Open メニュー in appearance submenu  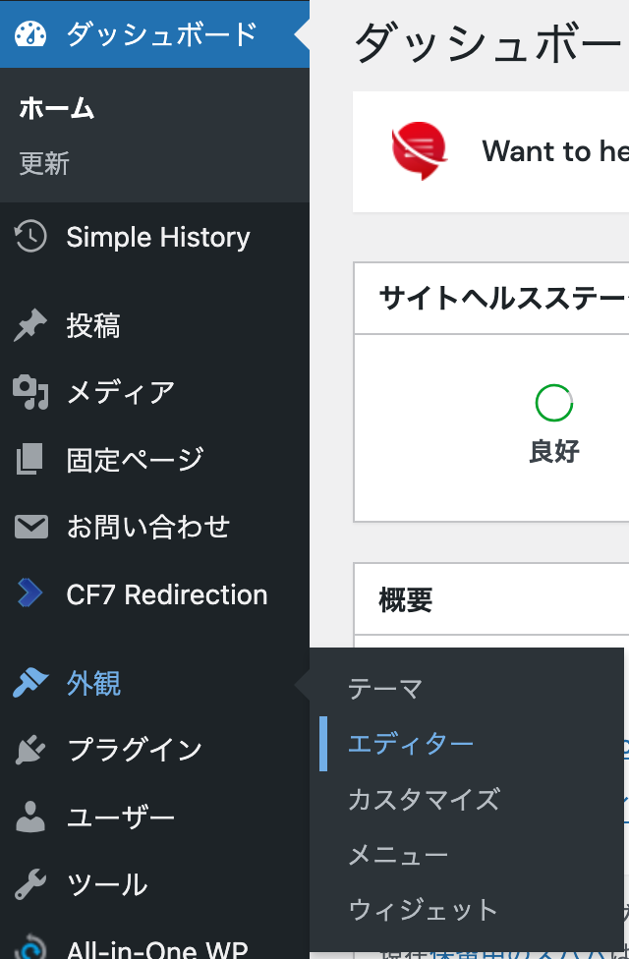(398, 855)
